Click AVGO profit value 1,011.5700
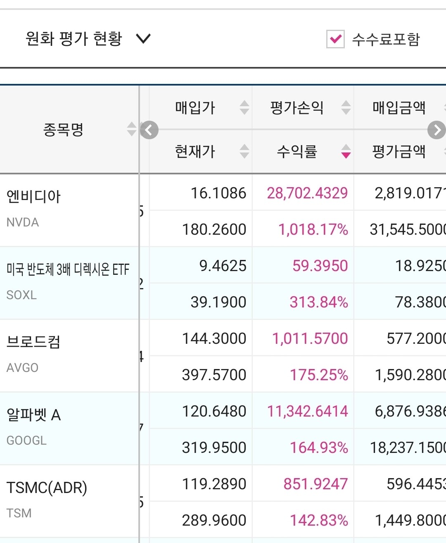 pyautogui.click(x=310, y=338)
